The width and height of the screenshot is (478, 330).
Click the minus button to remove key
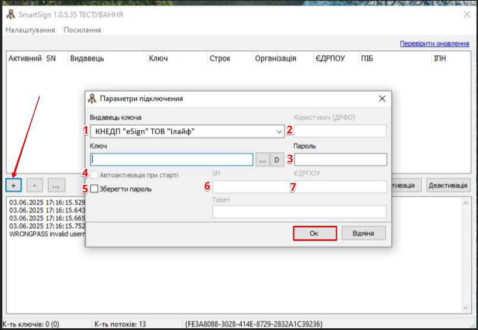click(x=34, y=185)
